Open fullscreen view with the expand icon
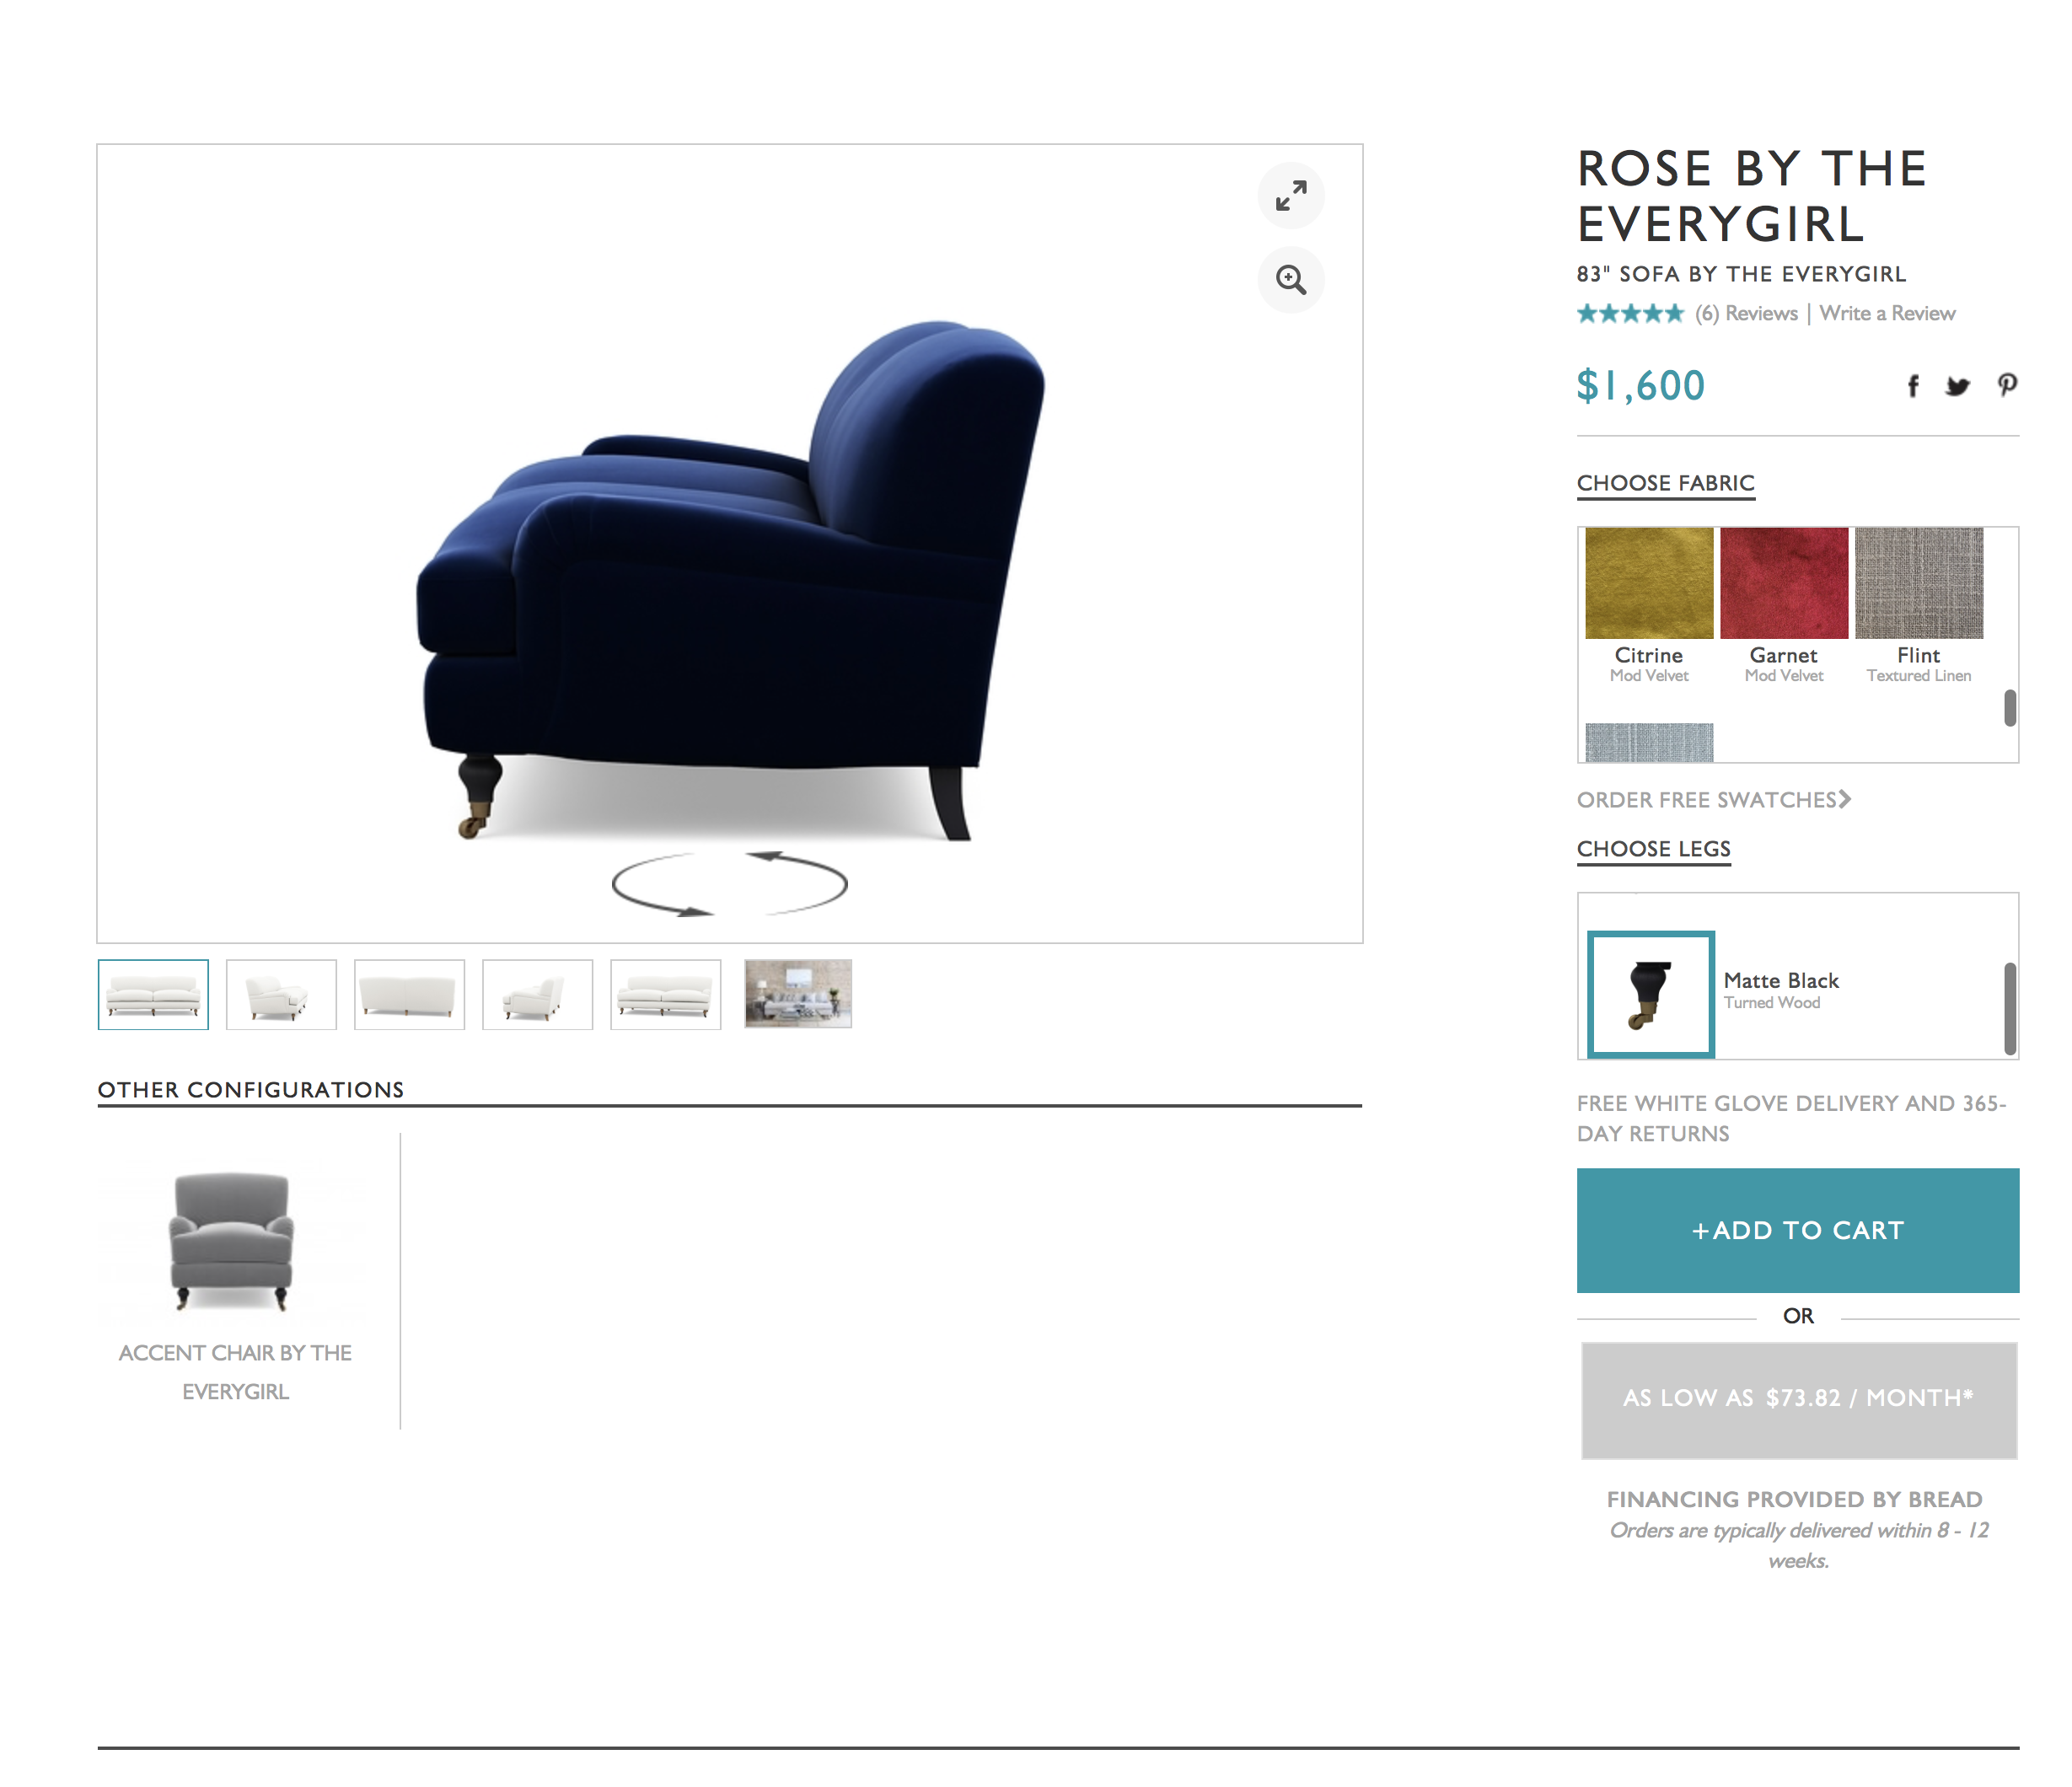The height and width of the screenshot is (1787, 2072). click(x=1291, y=196)
